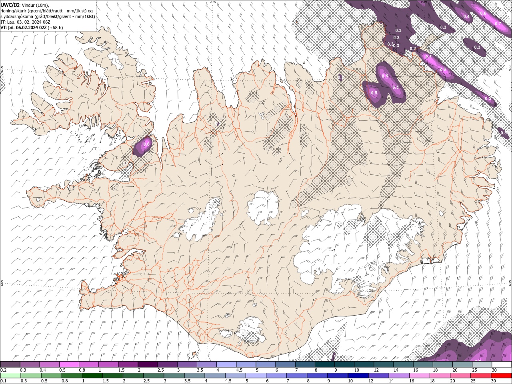The width and height of the screenshot is (512, 384).
Task: Click the 'slydda/snjókoma' legend description line
Action: click(48, 16)
